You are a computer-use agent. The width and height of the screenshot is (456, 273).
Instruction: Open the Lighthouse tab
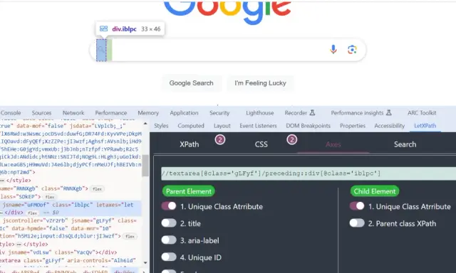tap(259, 113)
